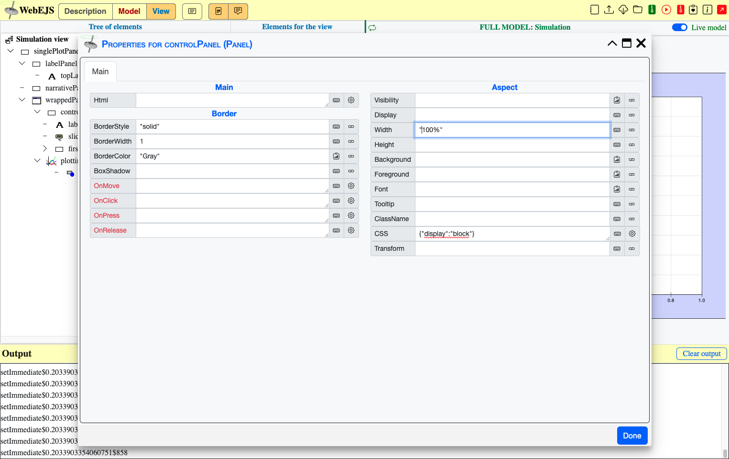Open chooser icon for BorderColor row
This screenshot has height=459, width=729.
pyautogui.click(x=337, y=156)
